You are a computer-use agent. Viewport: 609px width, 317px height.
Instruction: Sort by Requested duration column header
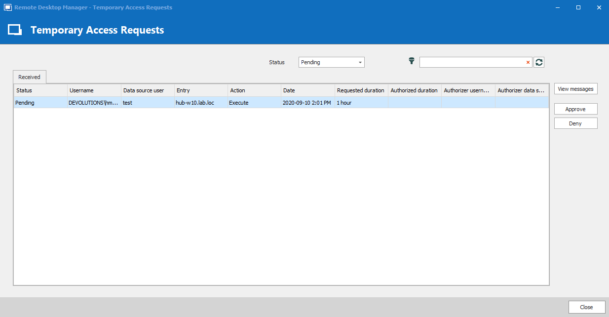point(361,90)
